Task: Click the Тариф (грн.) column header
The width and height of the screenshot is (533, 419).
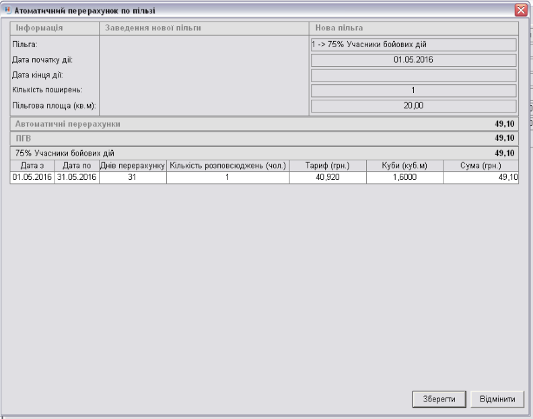Action: [327, 165]
